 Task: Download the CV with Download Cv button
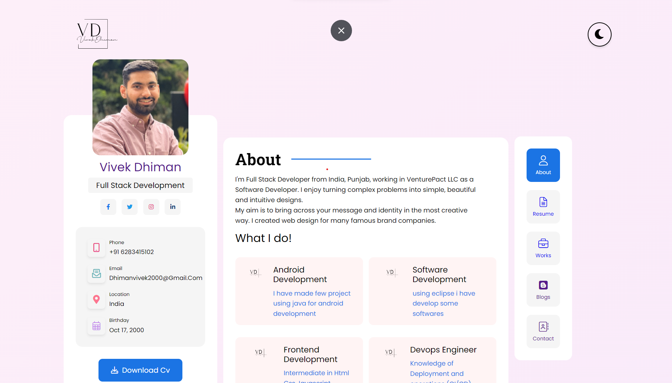[140, 370]
